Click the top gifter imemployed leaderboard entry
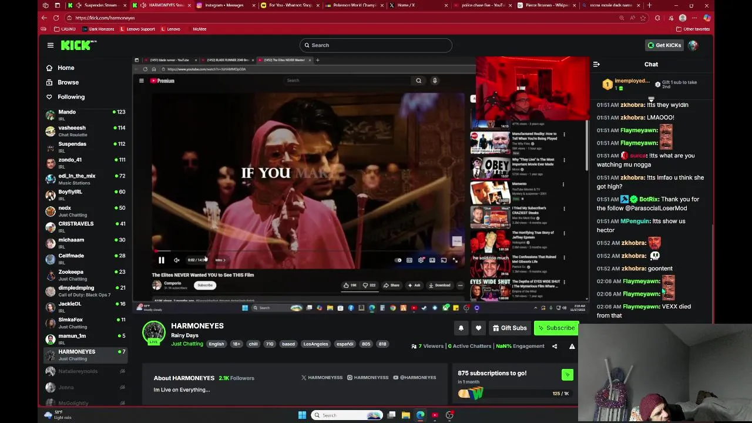Viewport: 752px width, 423px height. click(x=626, y=84)
